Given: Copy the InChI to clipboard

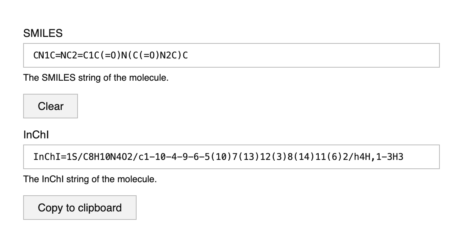Looking at the screenshot, I should click(80, 208).
